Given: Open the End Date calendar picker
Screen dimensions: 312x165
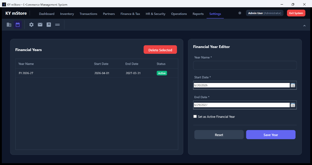Looking at the screenshot, I should (x=293, y=105).
